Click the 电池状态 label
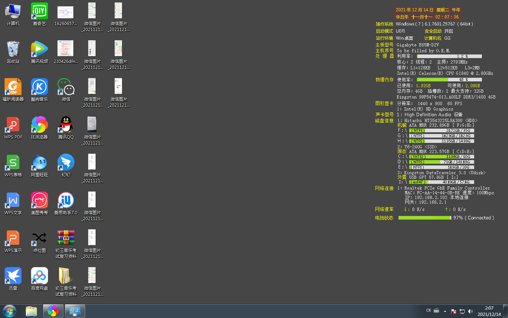Image resolution: width=508 pixels, height=318 pixels. [x=384, y=218]
